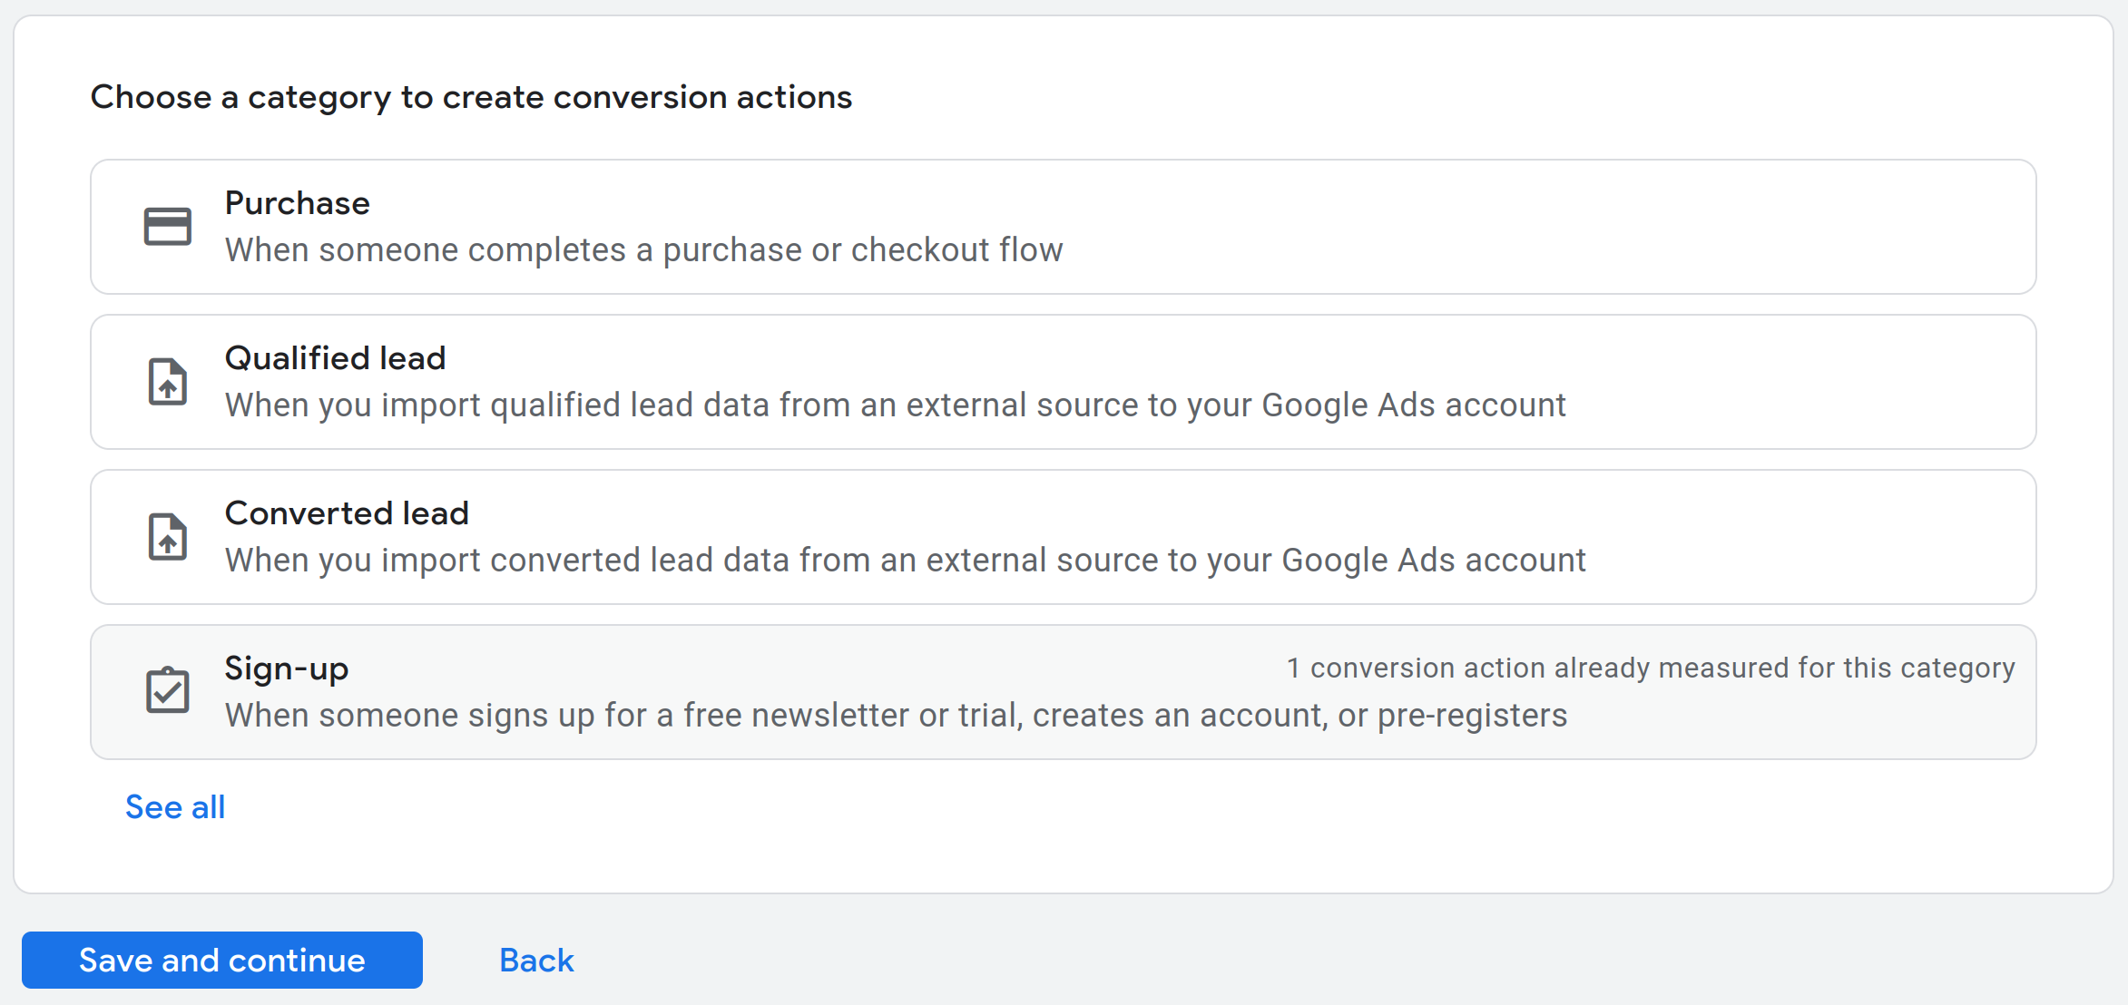Open the See all categories link

click(175, 807)
